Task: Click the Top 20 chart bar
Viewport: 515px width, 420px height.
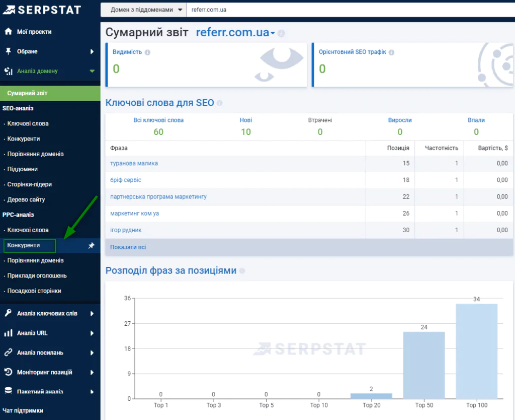Action: click(372, 396)
